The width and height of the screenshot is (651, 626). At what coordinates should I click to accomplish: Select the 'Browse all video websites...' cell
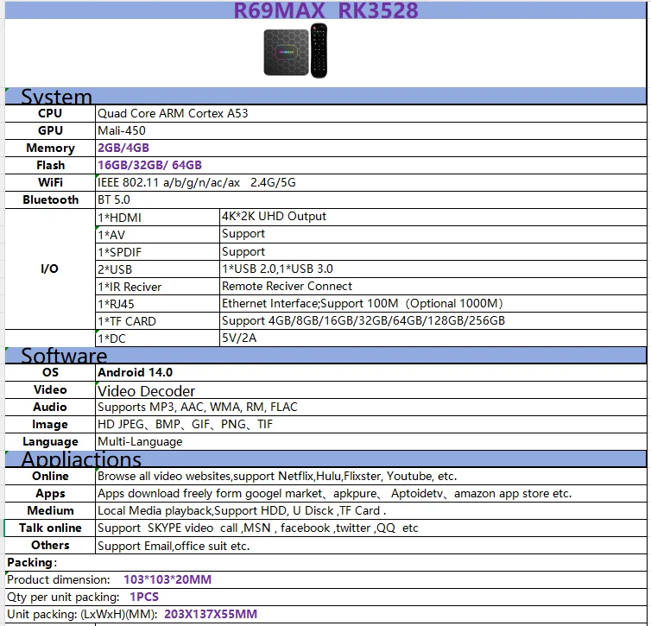[x=371, y=477]
